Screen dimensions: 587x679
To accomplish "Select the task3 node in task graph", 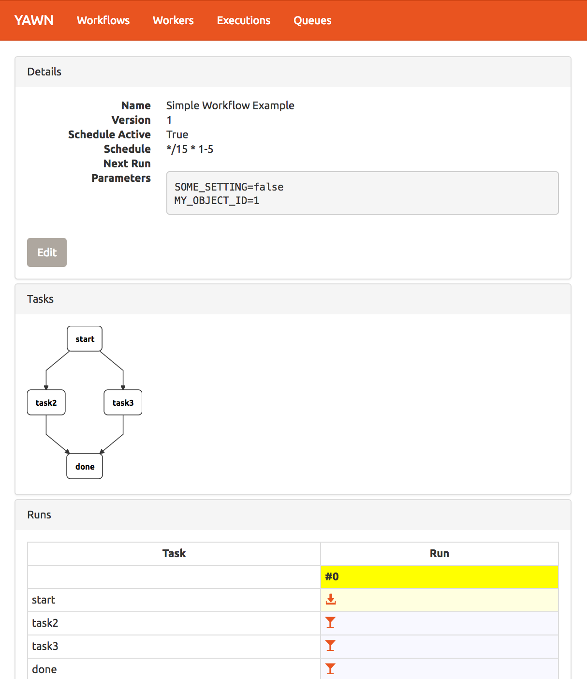I will click(x=123, y=402).
